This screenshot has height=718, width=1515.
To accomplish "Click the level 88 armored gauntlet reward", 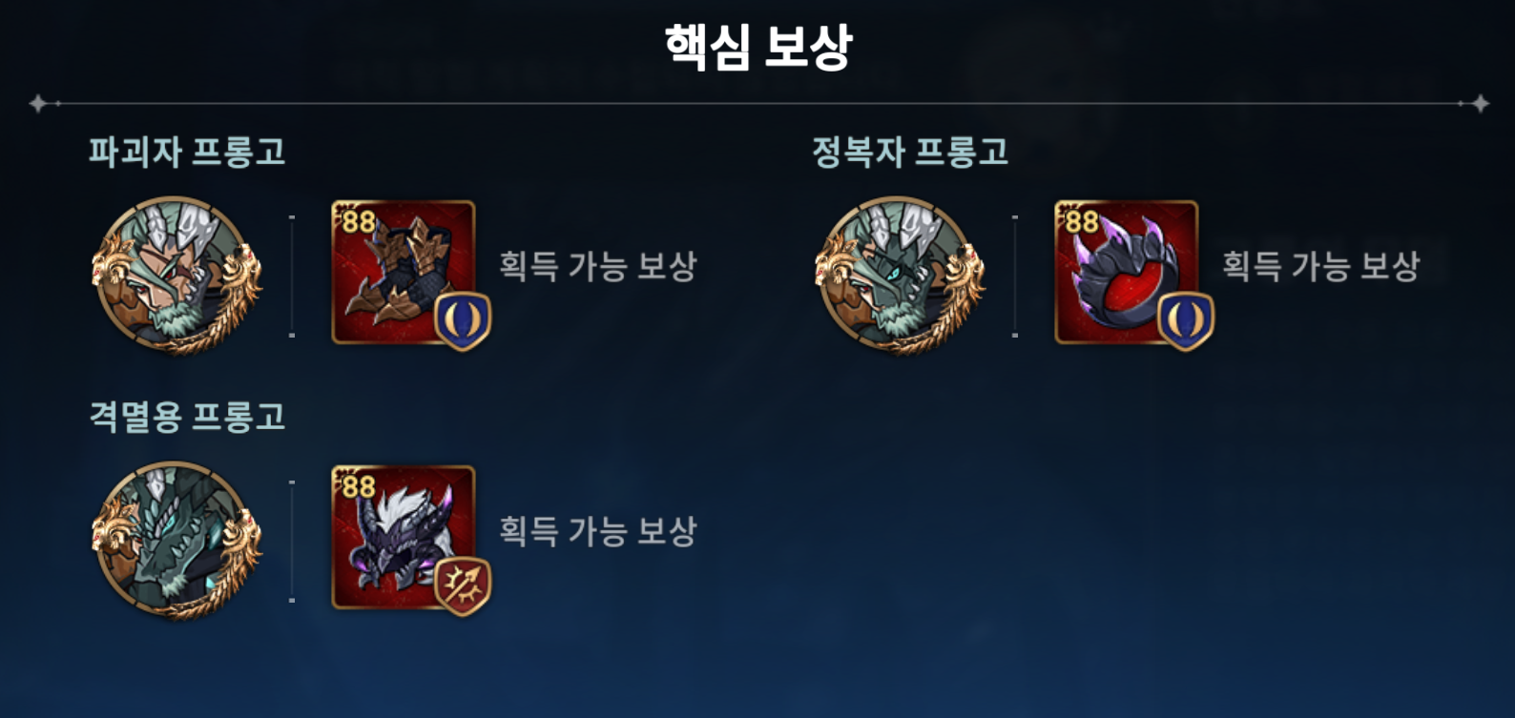I will tap(404, 272).
